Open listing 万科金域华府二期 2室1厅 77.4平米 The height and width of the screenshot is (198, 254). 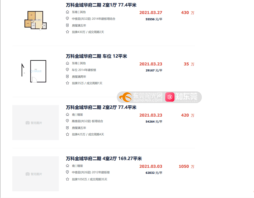click(101, 5)
